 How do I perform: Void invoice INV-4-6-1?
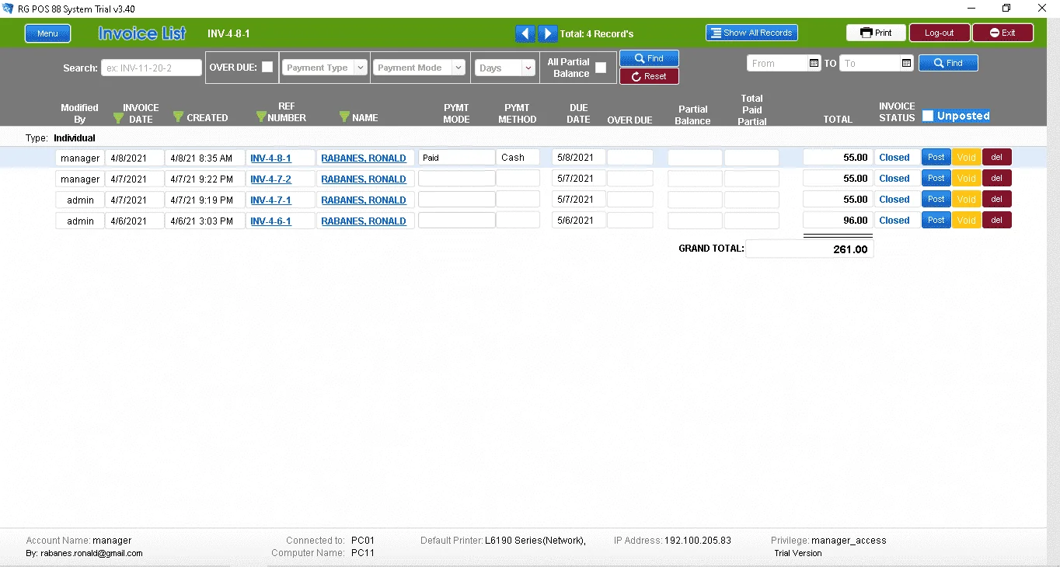[967, 220]
